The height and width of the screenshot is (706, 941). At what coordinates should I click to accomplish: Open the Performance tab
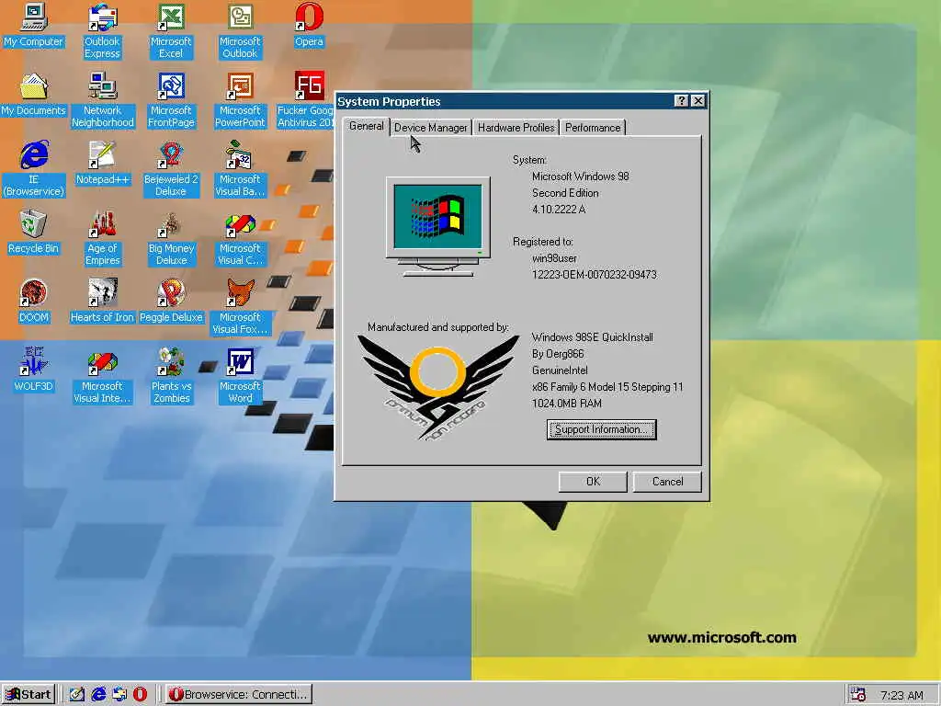(x=593, y=127)
